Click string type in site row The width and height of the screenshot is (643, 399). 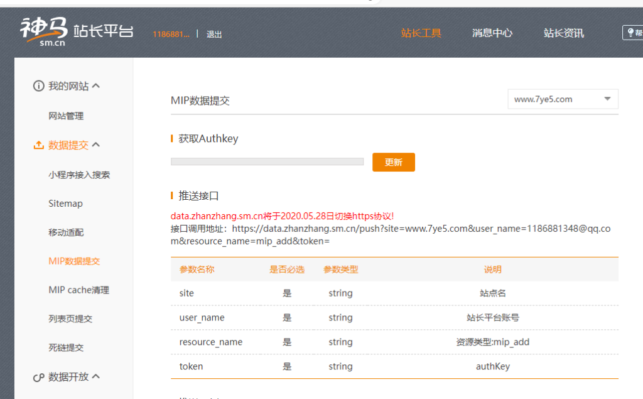click(x=340, y=293)
